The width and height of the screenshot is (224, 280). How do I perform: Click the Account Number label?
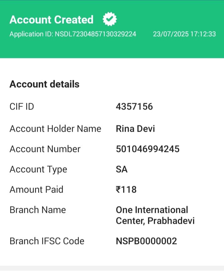coord(45,149)
